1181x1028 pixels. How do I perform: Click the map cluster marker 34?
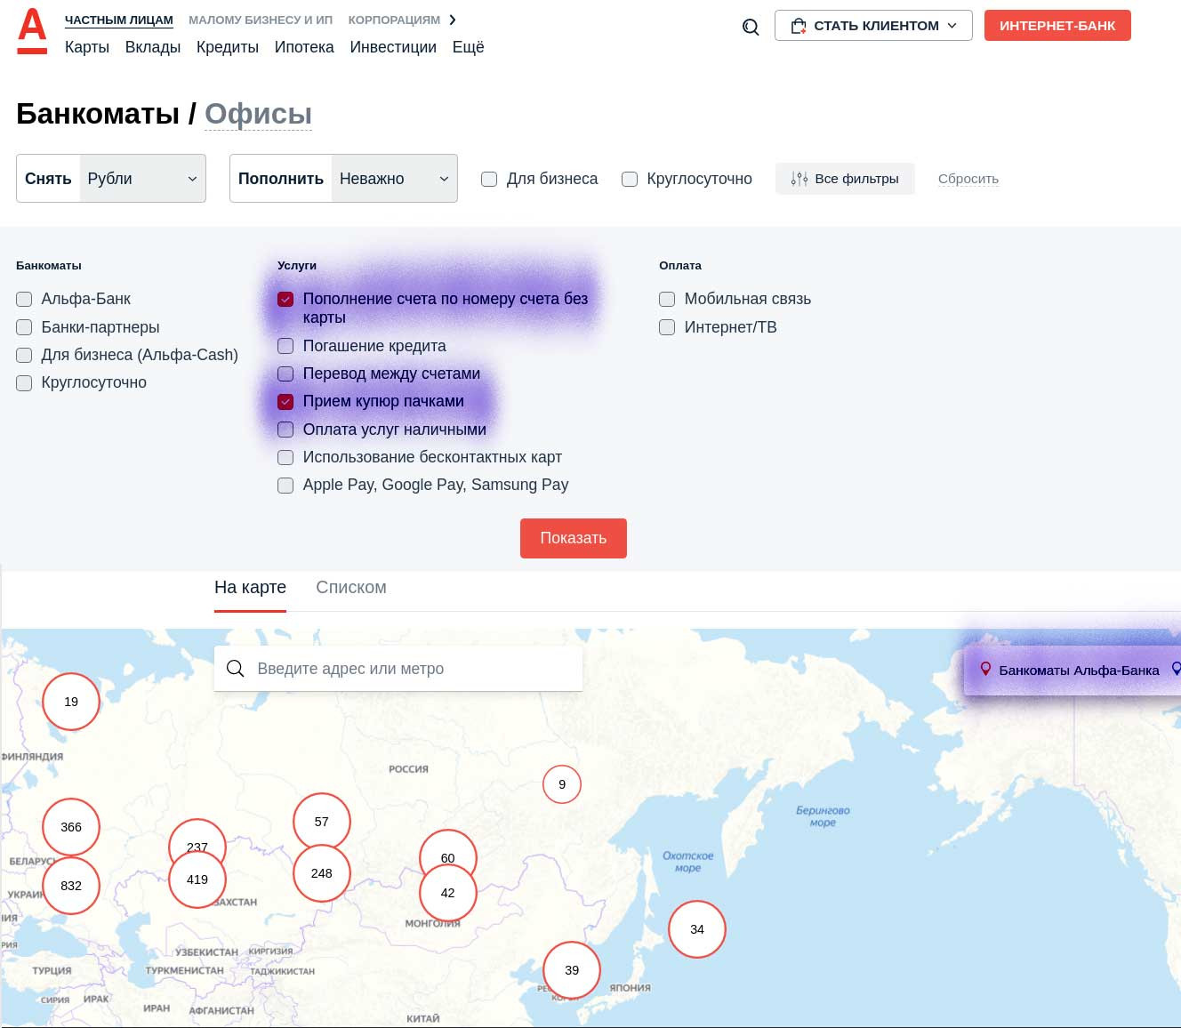(697, 929)
